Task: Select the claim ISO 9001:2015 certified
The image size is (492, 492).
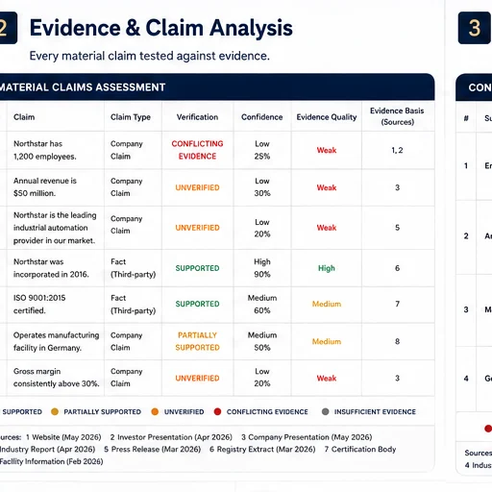Action: point(39,304)
